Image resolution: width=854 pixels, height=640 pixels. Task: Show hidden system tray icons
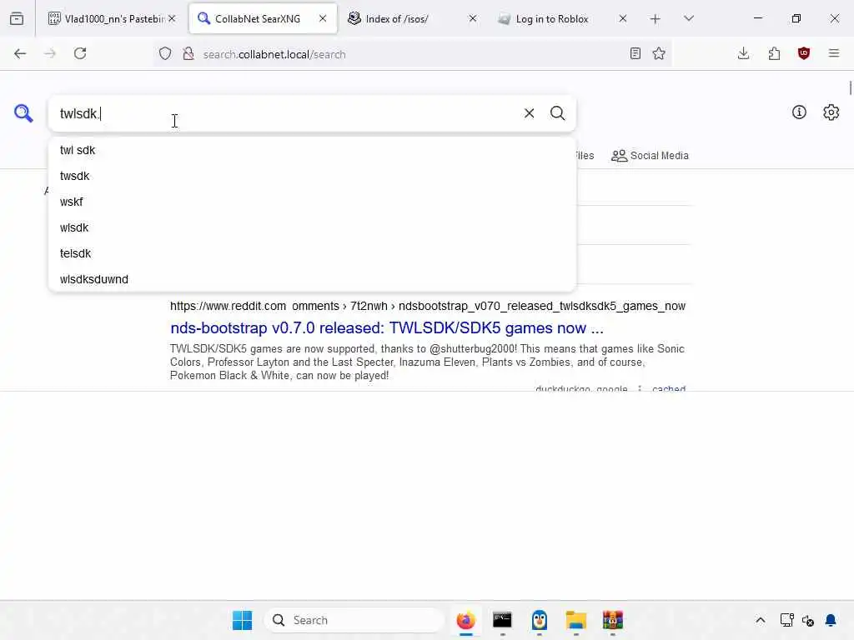(x=761, y=620)
